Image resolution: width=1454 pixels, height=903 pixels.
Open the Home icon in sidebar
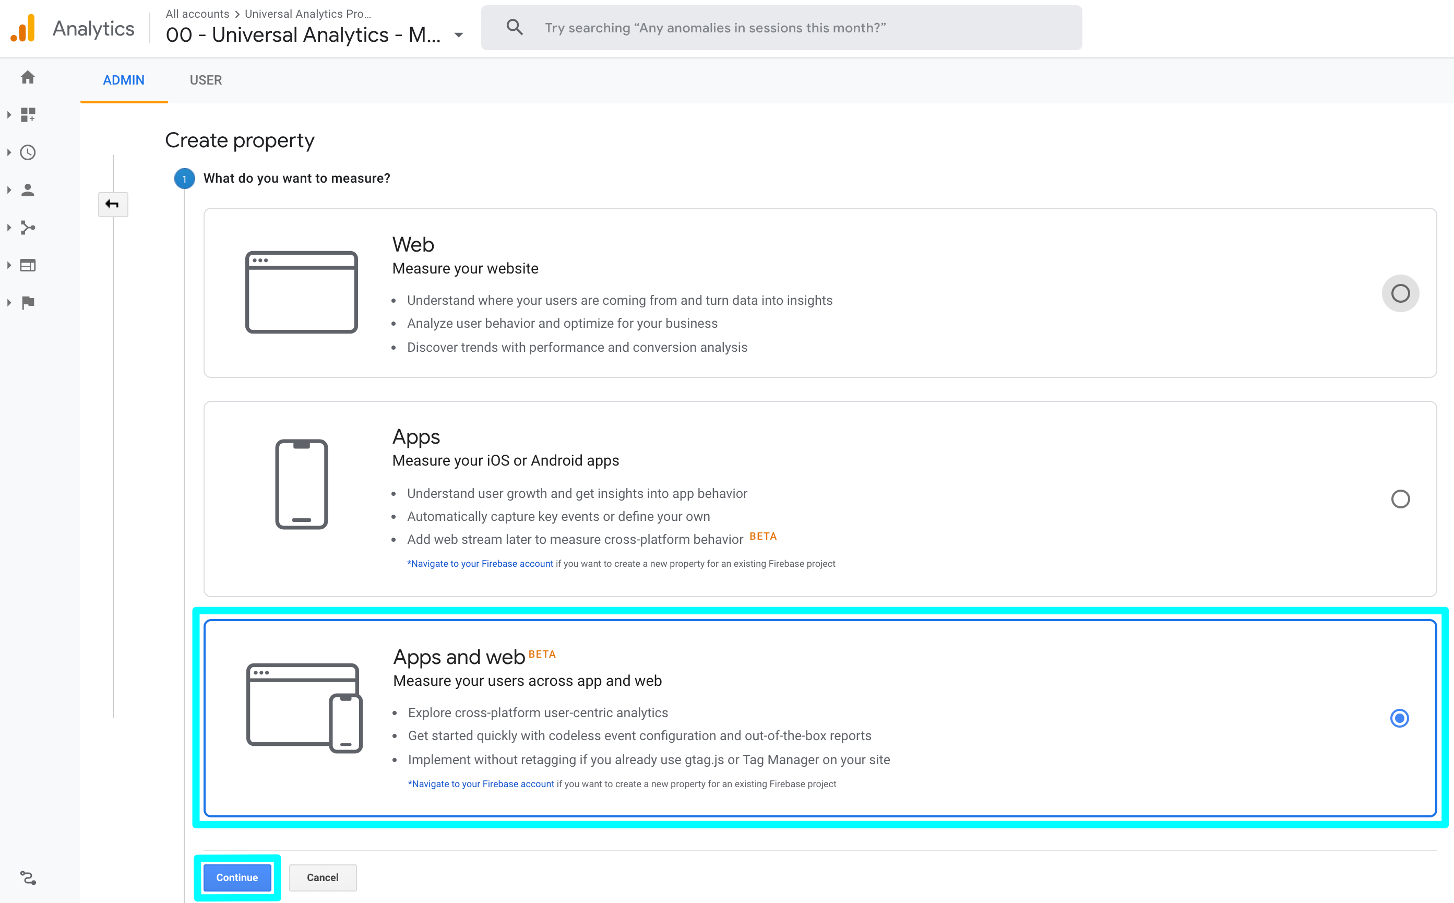click(28, 77)
